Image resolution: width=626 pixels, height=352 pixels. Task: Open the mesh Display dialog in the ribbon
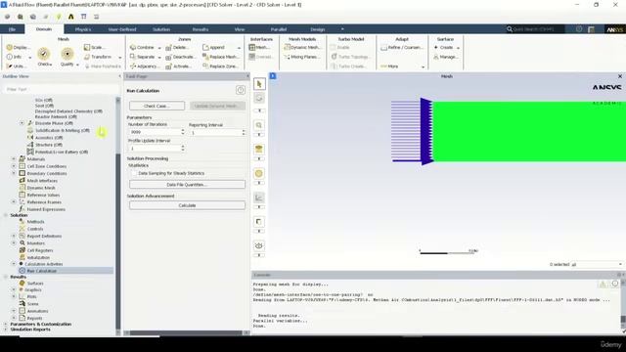pos(18,48)
